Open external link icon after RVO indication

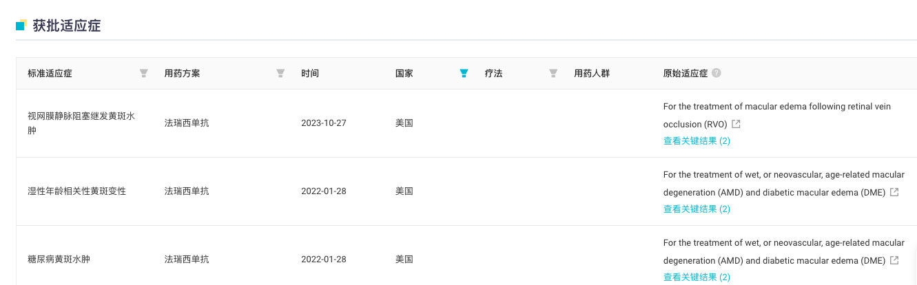736,125
